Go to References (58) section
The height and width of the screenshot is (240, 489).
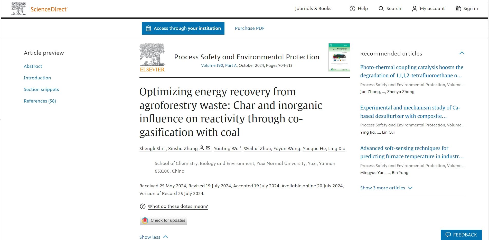coord(40,101)
